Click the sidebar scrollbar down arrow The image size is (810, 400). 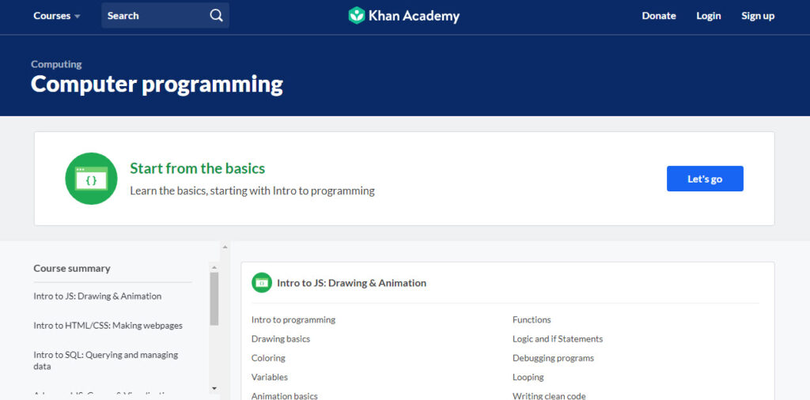[214, 388]
